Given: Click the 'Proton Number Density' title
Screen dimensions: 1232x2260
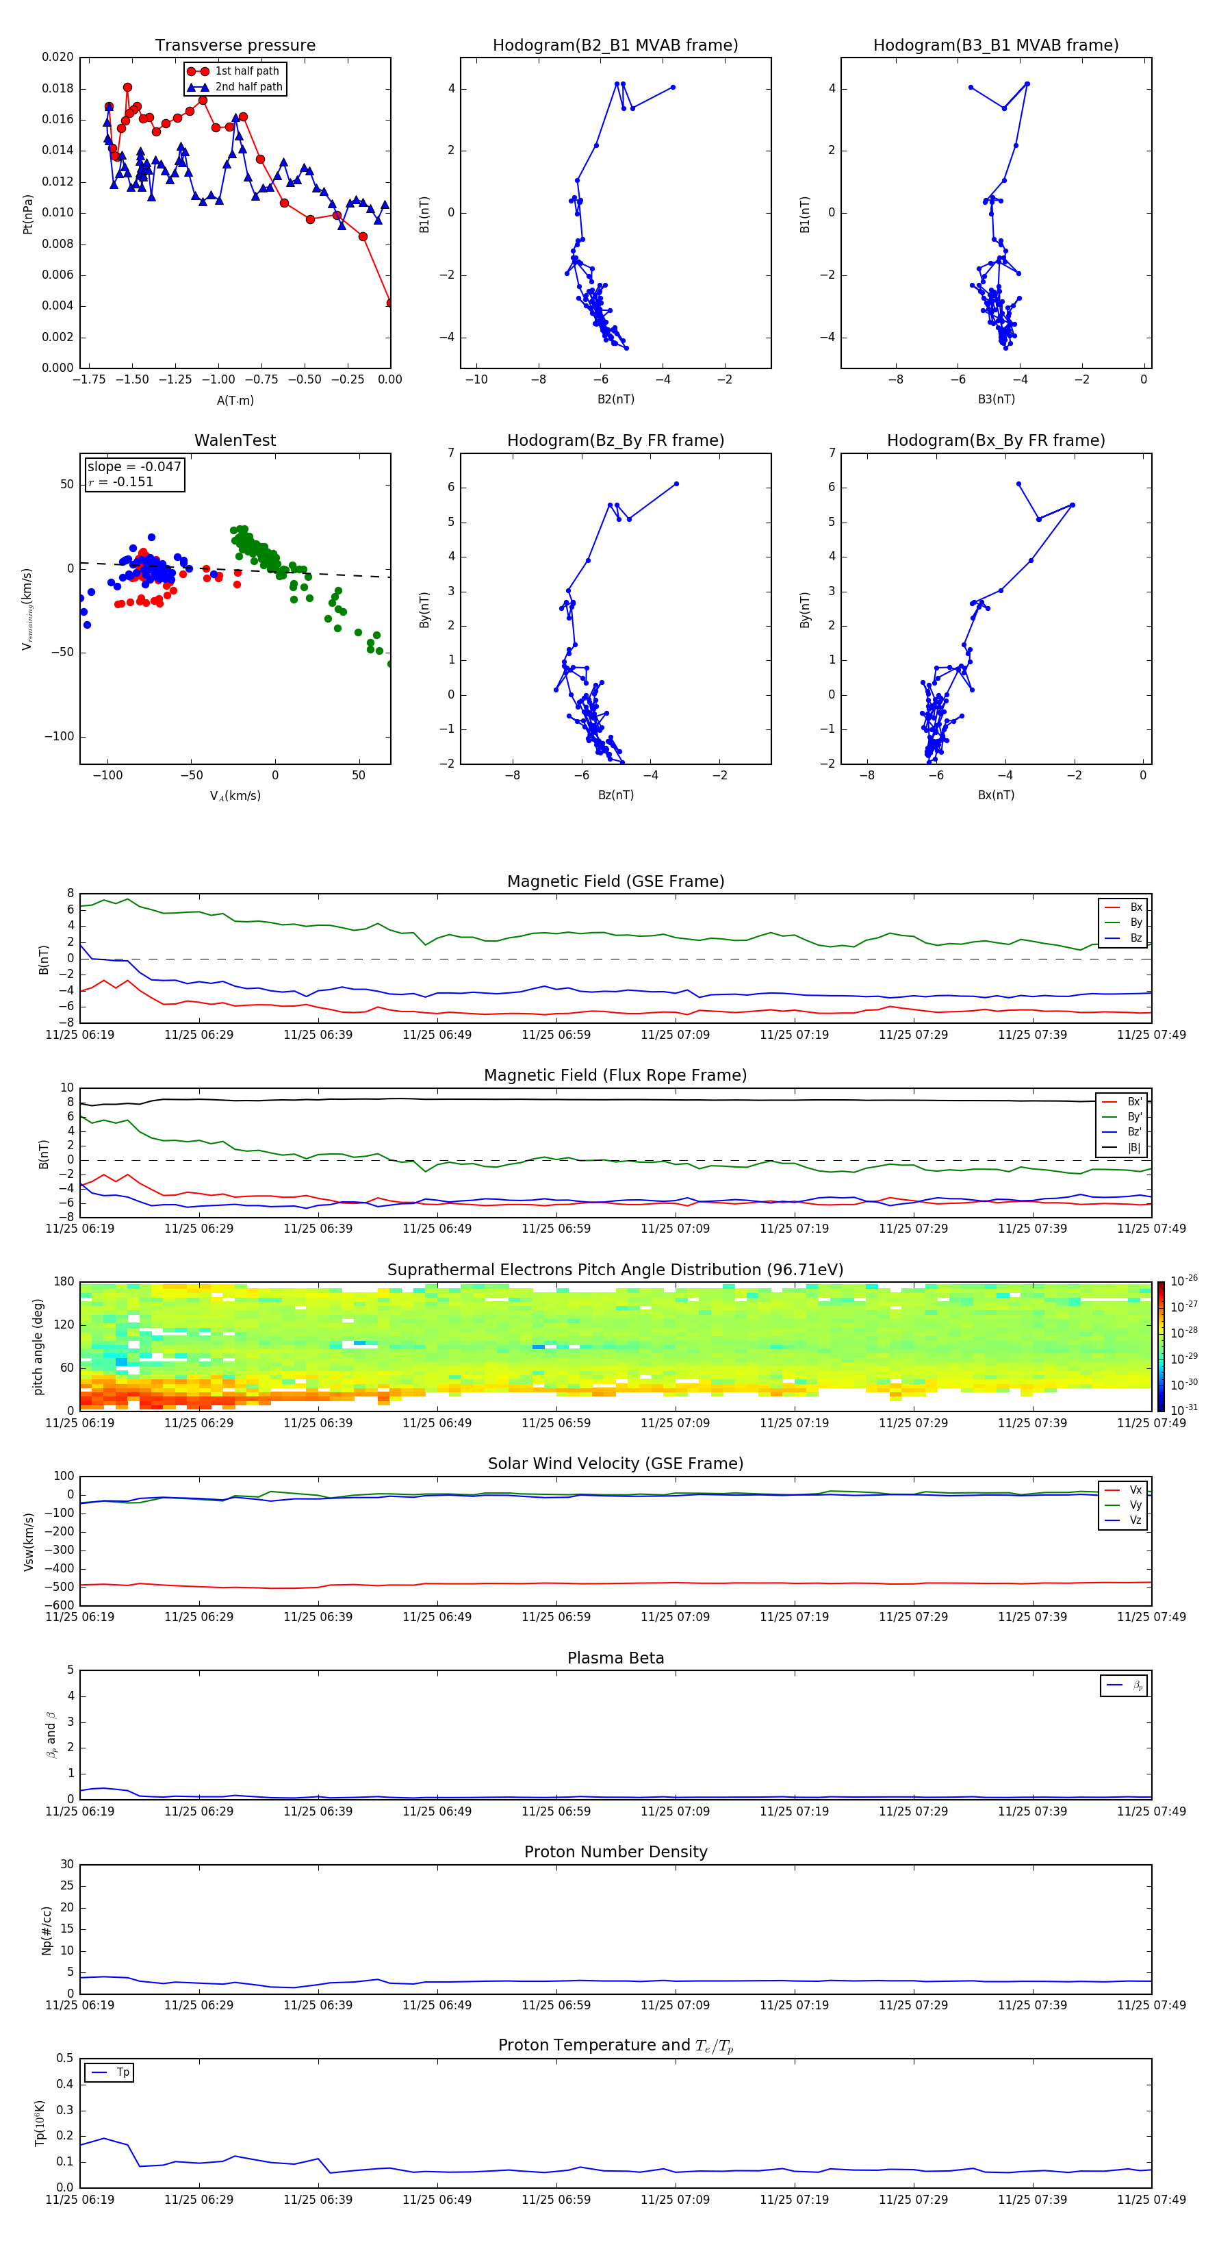Looking at the screenshot, I should [615, 1852].
